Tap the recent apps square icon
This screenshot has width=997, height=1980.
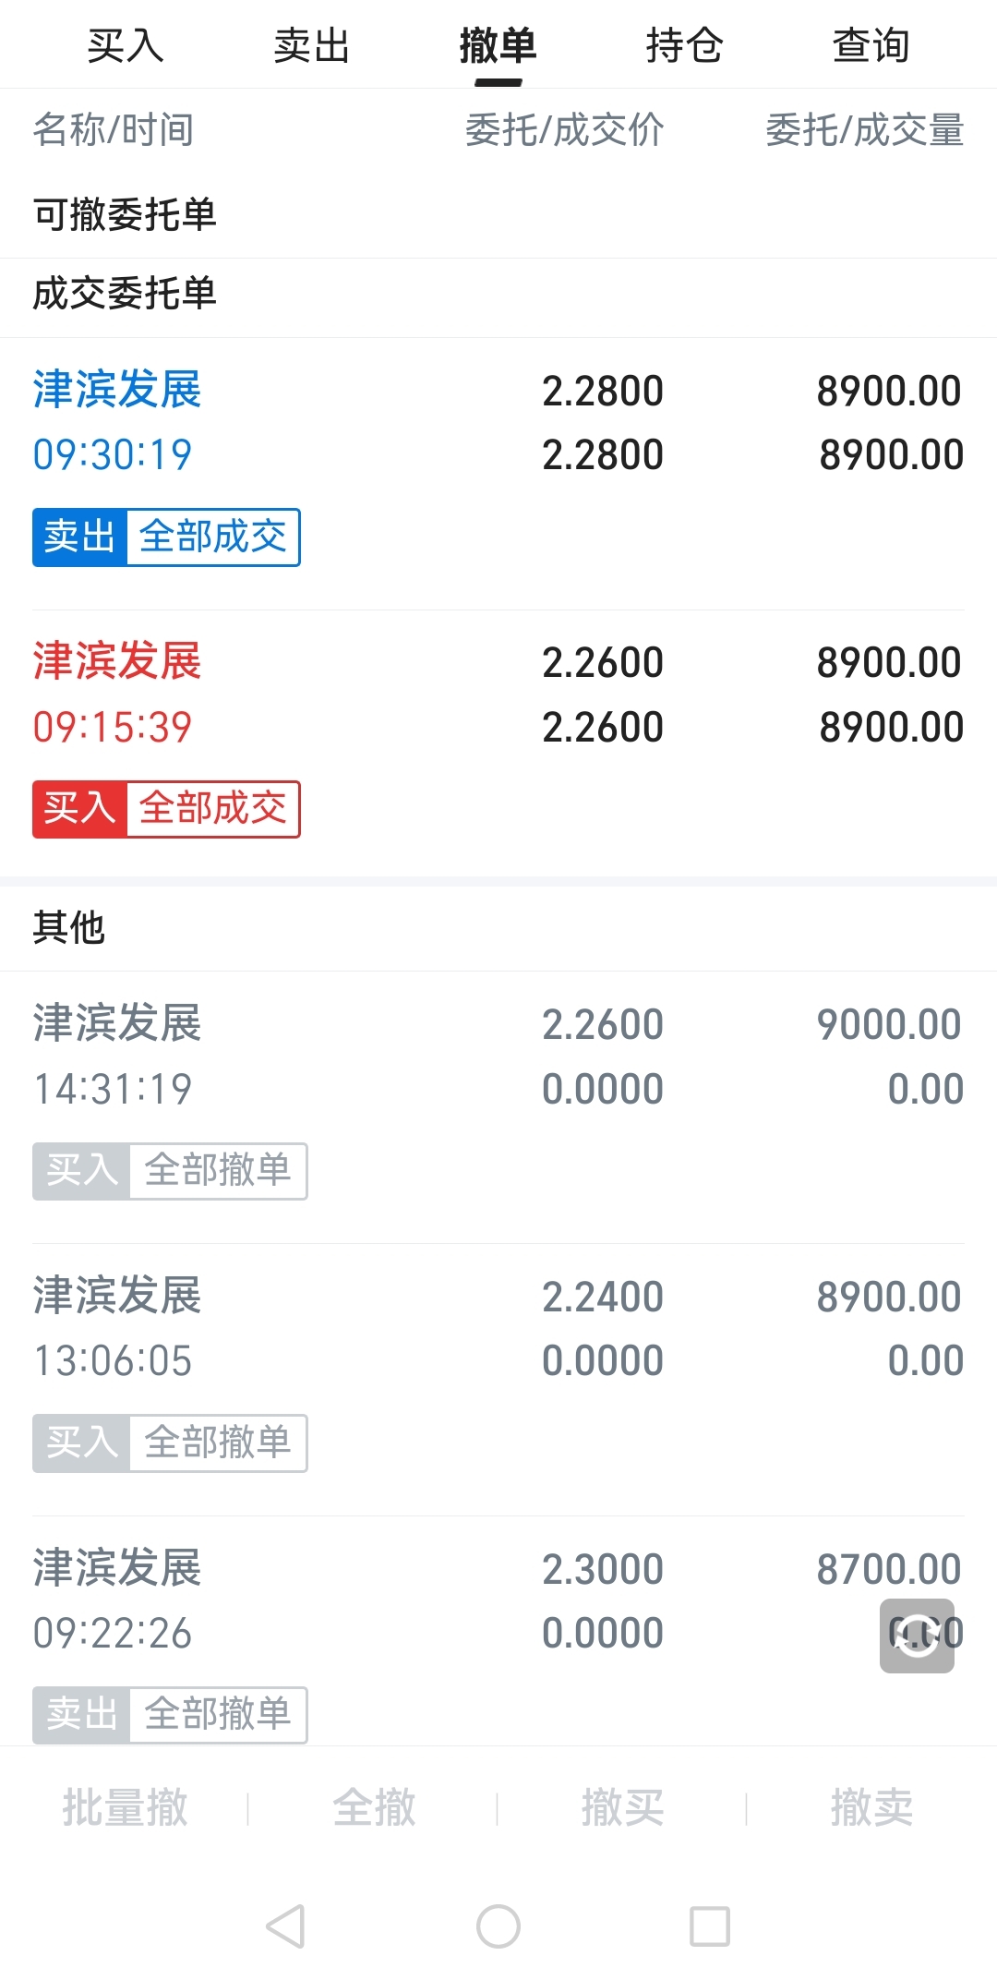710,1926
